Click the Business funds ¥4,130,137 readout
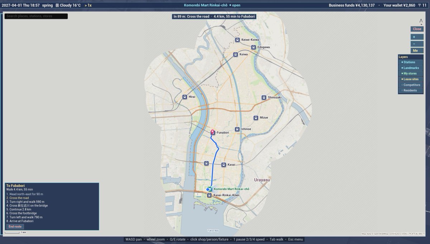This screenshot has width=430, height=244. pyautogui.click(x=352, y=5)
